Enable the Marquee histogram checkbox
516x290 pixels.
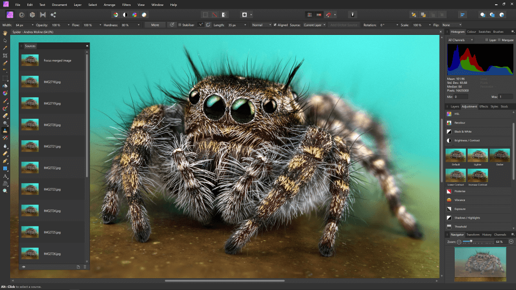click(x=499, y=40)
